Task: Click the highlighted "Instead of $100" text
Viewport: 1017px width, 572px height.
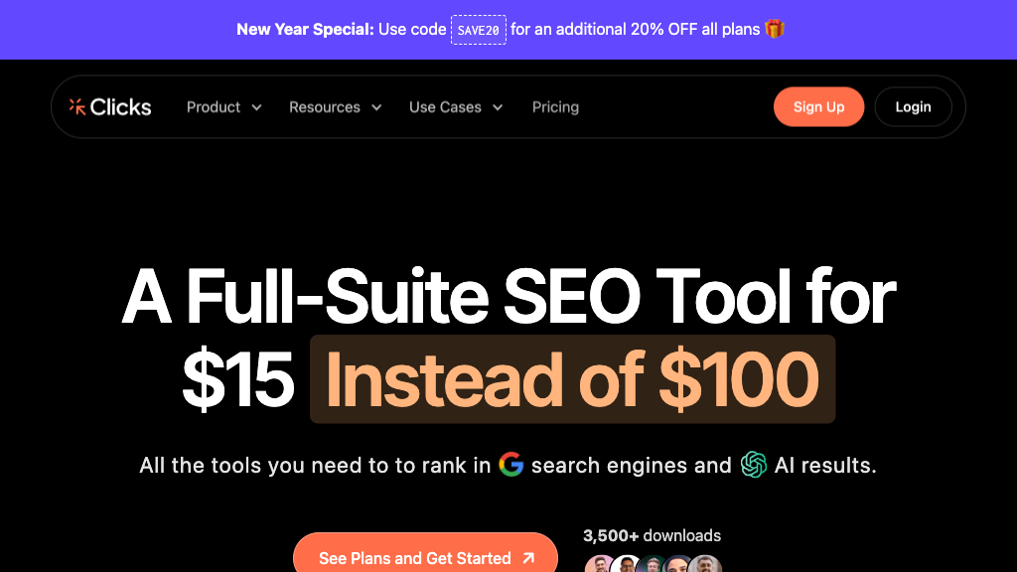Action: pos(572,379)
